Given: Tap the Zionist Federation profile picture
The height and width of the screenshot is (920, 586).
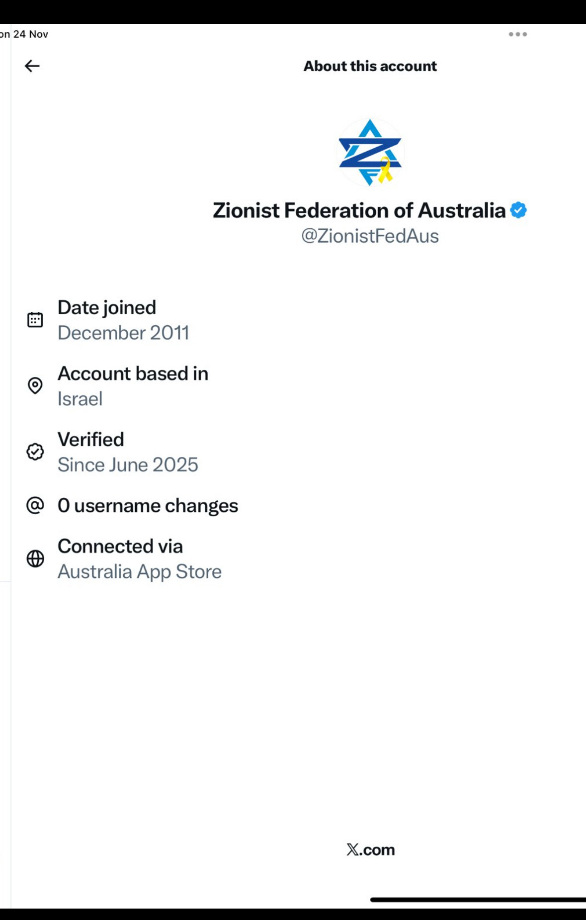Looking at the screenshot, I should pyautogui.click(x=370, y=152).
